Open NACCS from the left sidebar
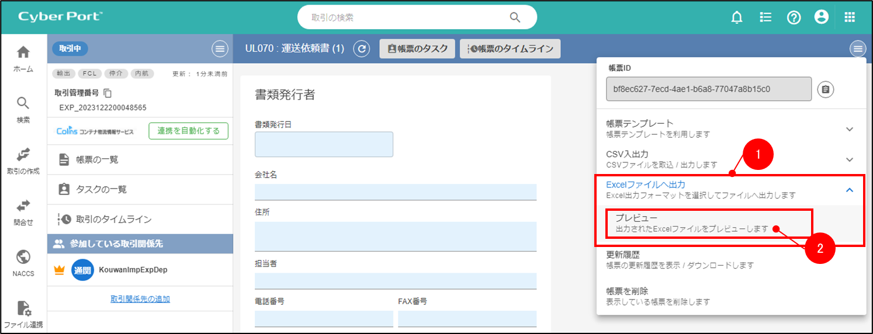Viewport: 873px width, 334px height. tap(23, 262)
